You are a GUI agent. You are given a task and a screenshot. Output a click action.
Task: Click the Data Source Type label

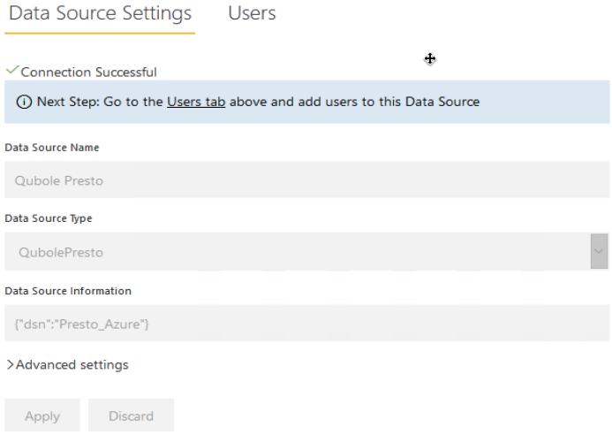(49, 218)
